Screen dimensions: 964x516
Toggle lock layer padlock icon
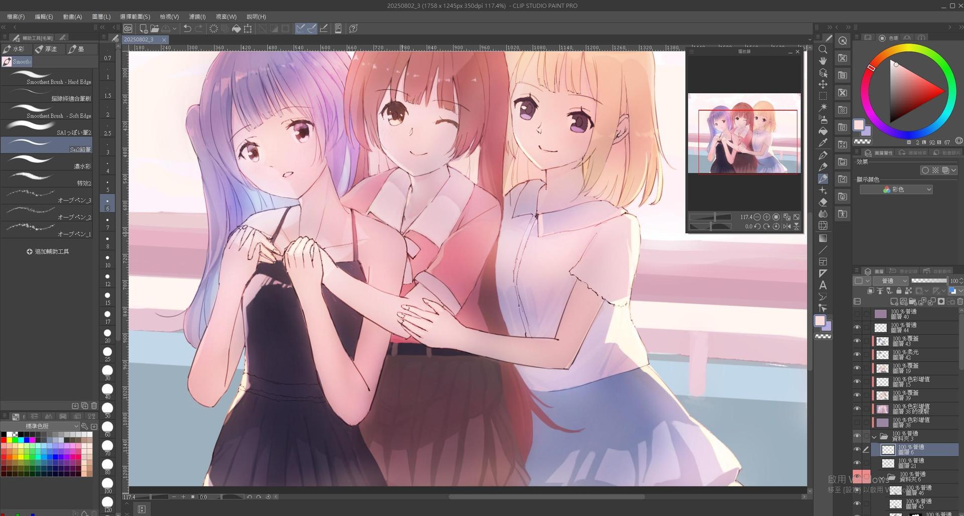899,291
